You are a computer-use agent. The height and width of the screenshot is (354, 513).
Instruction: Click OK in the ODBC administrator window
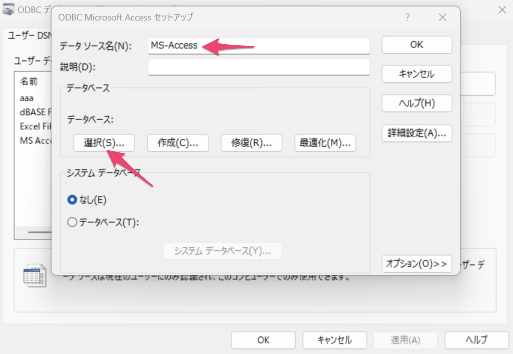[263, 340]
